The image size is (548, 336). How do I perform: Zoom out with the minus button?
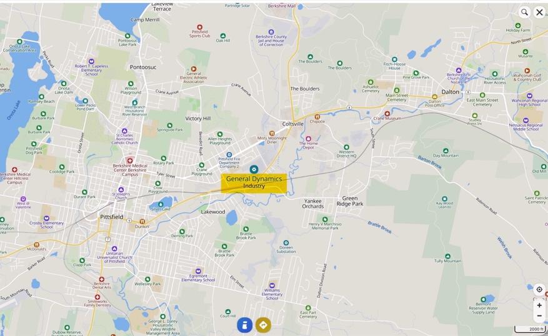pos(539,316)
